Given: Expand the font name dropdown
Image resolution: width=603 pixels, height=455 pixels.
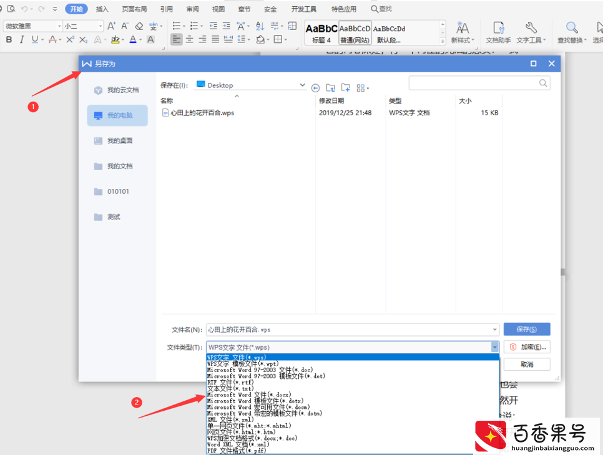Looking at the screenshot, I should point(59,26).
